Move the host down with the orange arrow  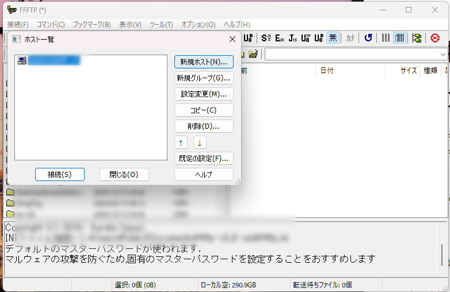[x=200, y=143]
